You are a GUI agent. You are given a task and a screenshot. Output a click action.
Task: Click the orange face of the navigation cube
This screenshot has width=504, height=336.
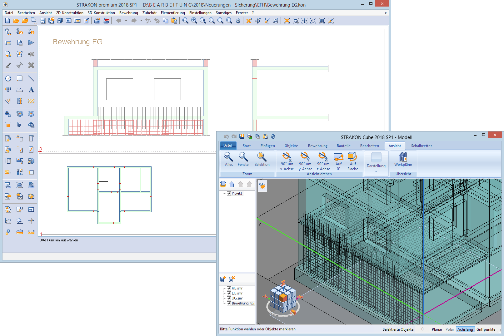pyautogui.click(x=283, y=298)
